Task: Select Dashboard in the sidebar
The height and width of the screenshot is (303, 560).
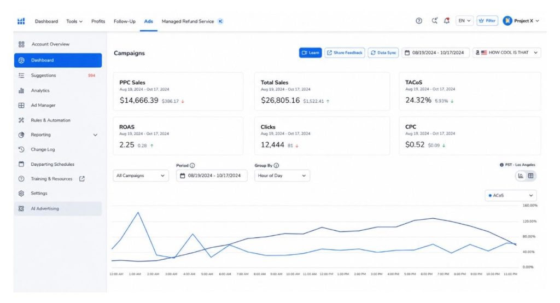Action: (58, 60)
